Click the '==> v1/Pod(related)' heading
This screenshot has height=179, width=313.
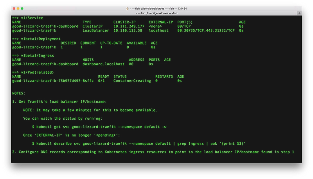(33, 72)
